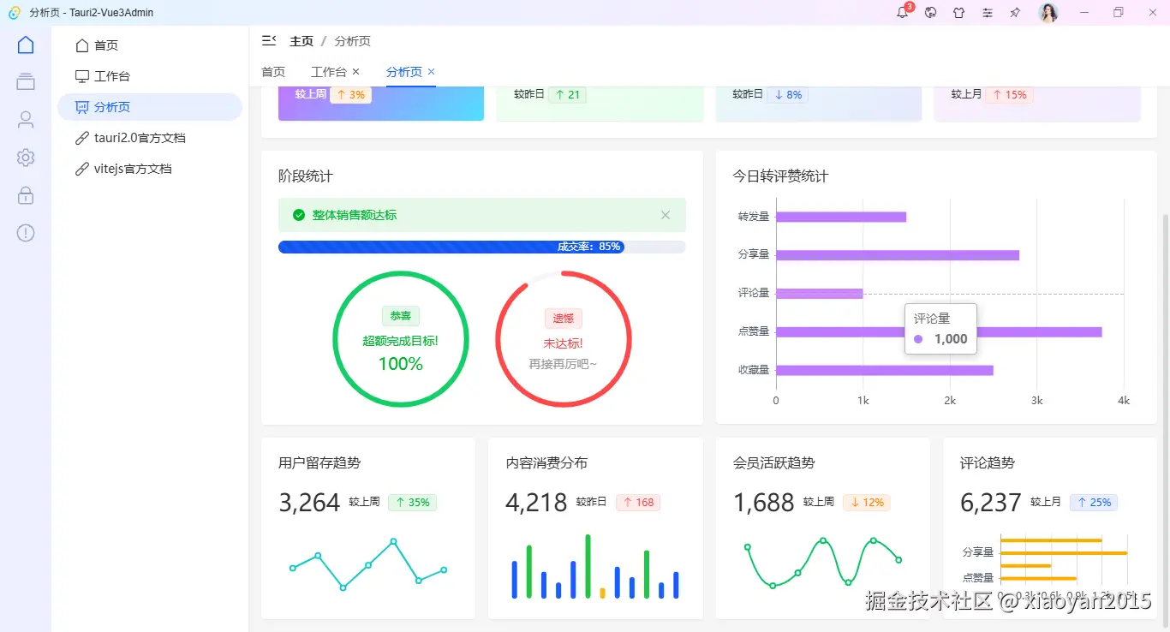Close the 工作台 tab

[x=356, y=71]
